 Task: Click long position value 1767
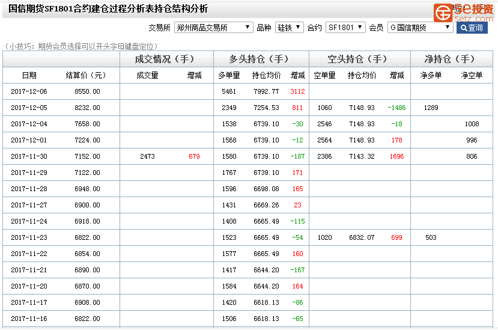pos(229,173)
